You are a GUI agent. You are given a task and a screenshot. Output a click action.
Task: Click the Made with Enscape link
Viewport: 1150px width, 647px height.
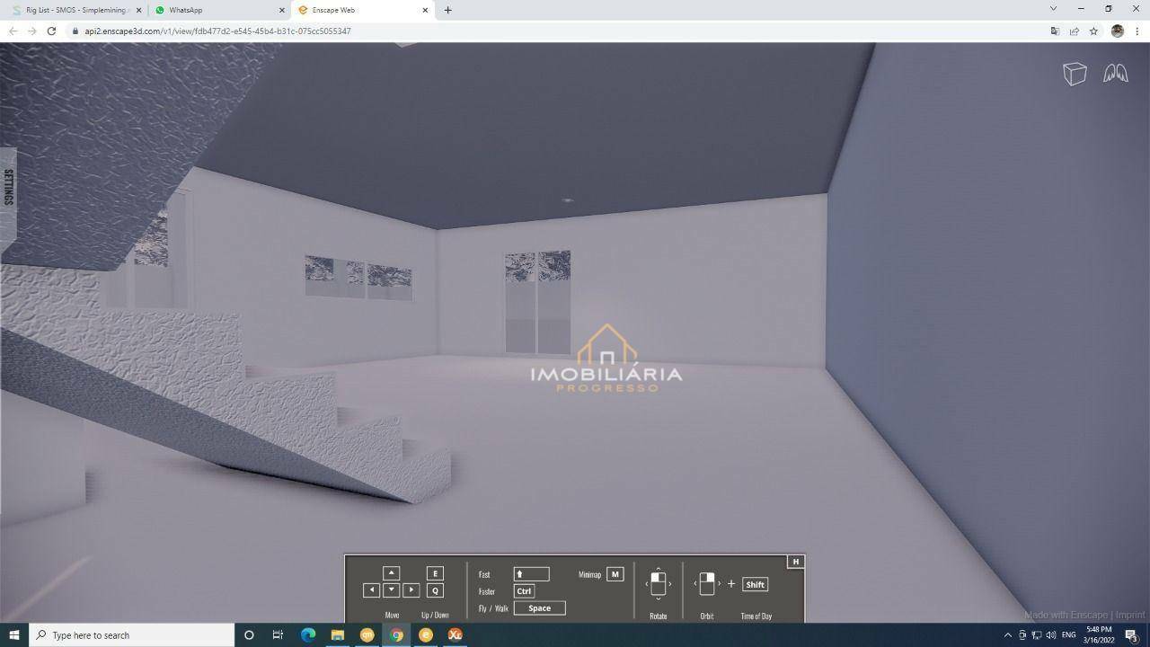[1066, 616]
